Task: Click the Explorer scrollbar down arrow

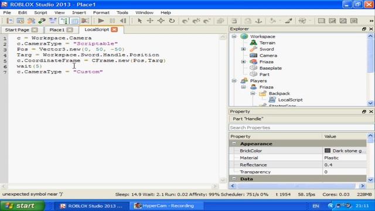Action: click(x=370, y=103)
